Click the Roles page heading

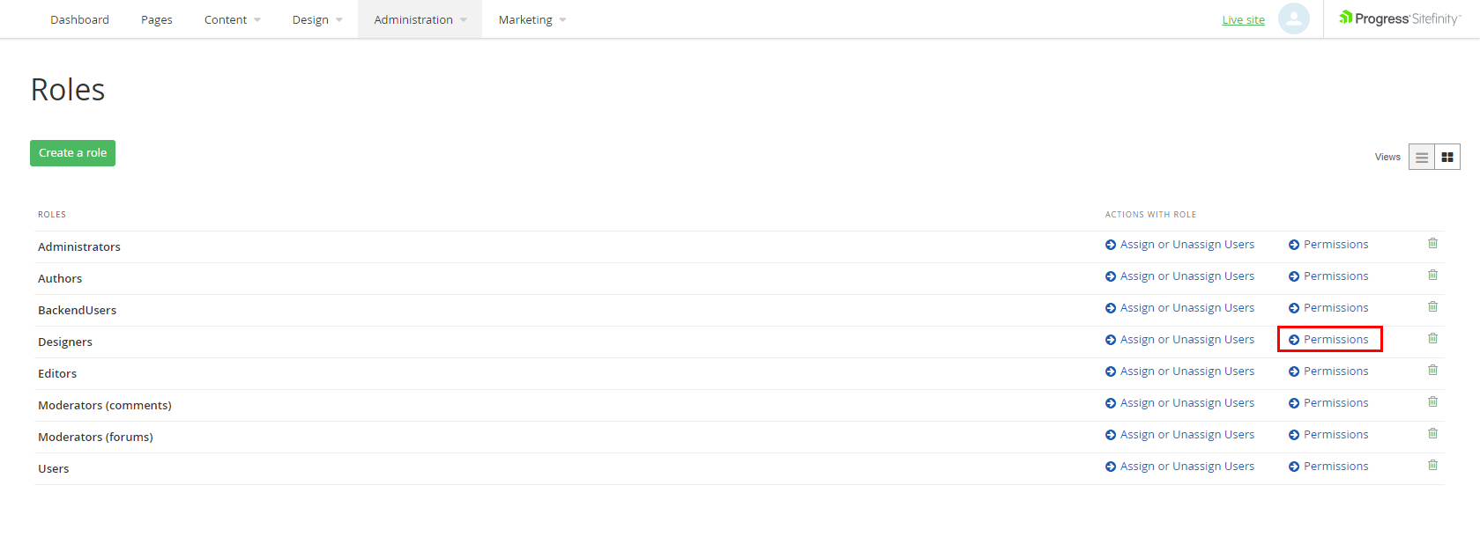pyautogui.click(x=68, y=90)
